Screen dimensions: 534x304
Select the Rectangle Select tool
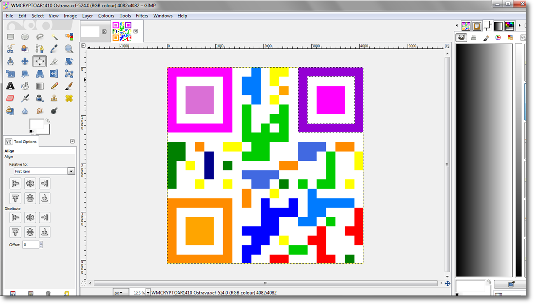10,37
